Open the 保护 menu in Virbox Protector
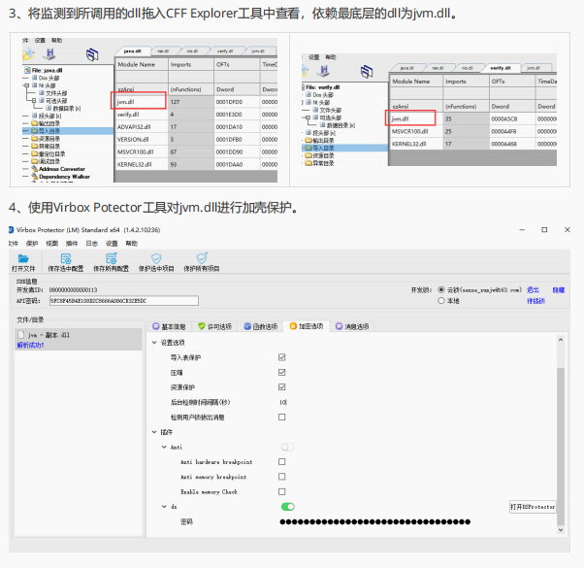The height and width of the screenshot is (568, 584). click(32, 244)
